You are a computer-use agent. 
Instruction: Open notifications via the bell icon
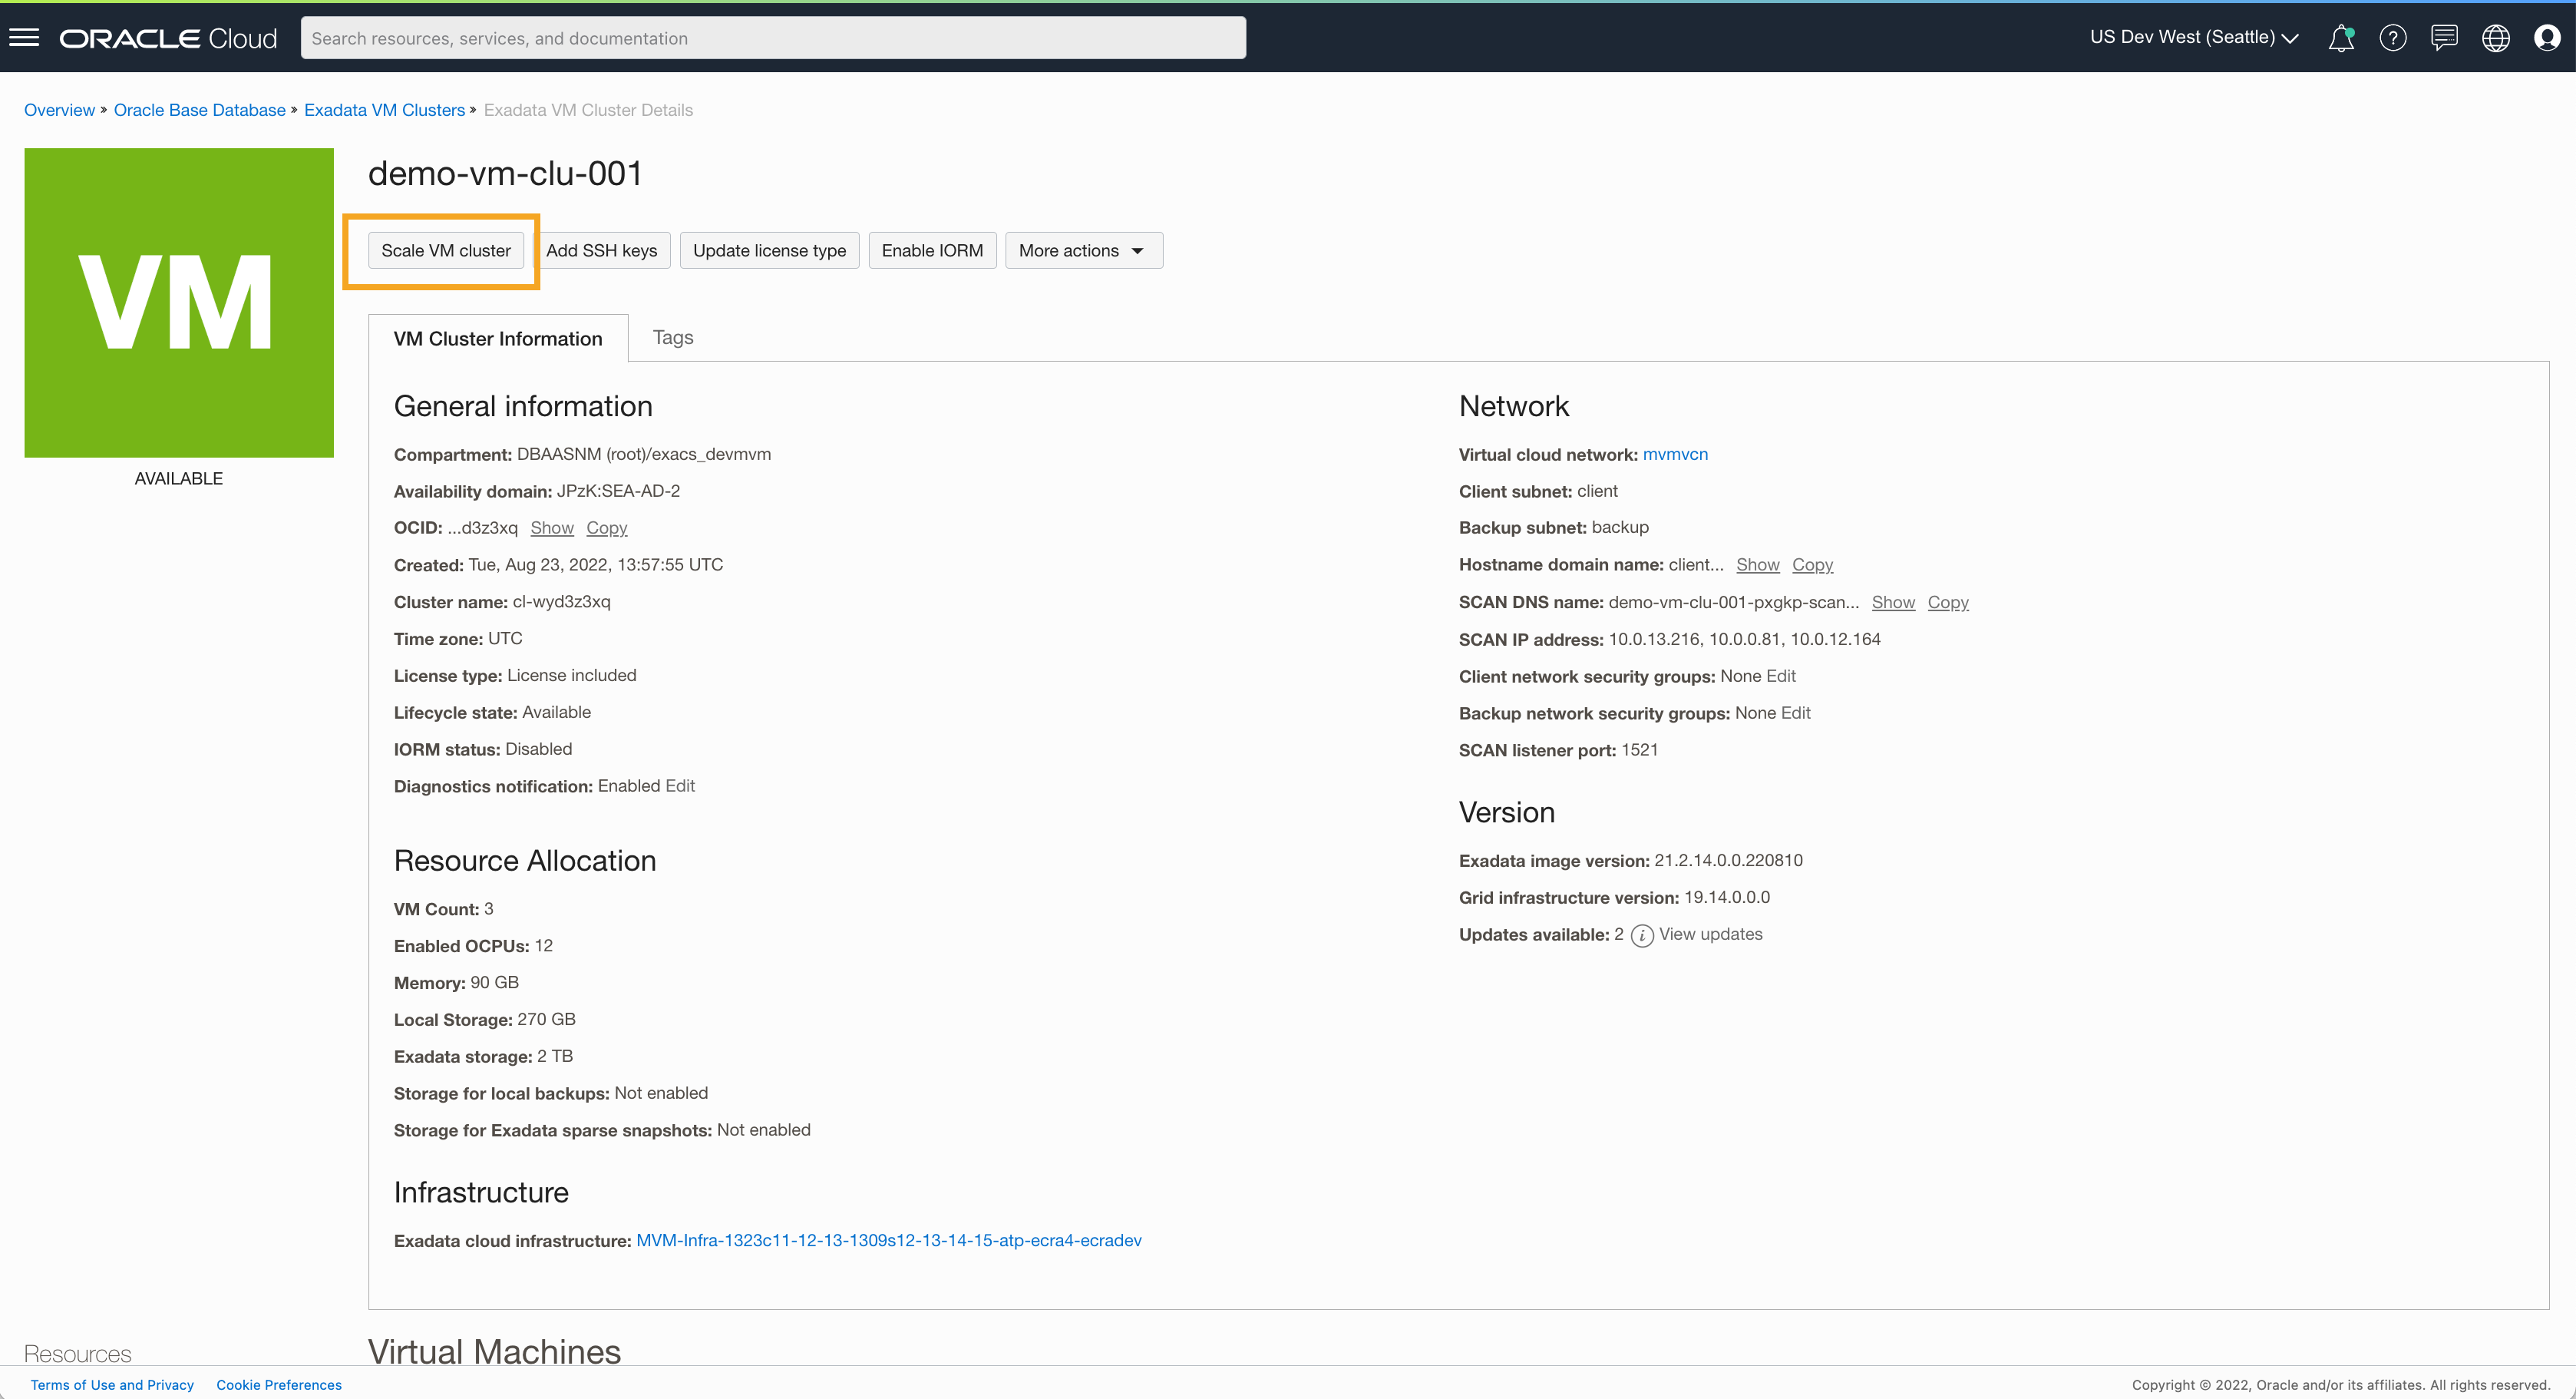tap(2341, 37)
